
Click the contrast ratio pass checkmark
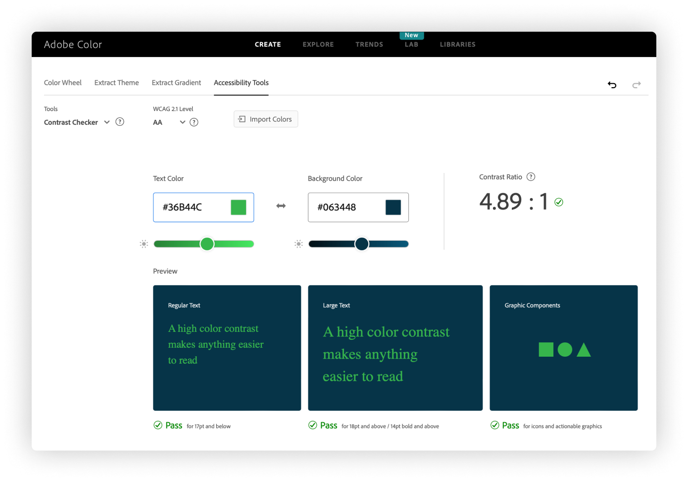click(x=559, y=202)
